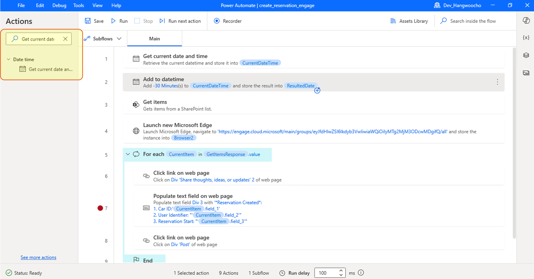Click the Status: Ready indicator
The width and height of the screenshot is (534, 279).
click(x=24, y=273)
